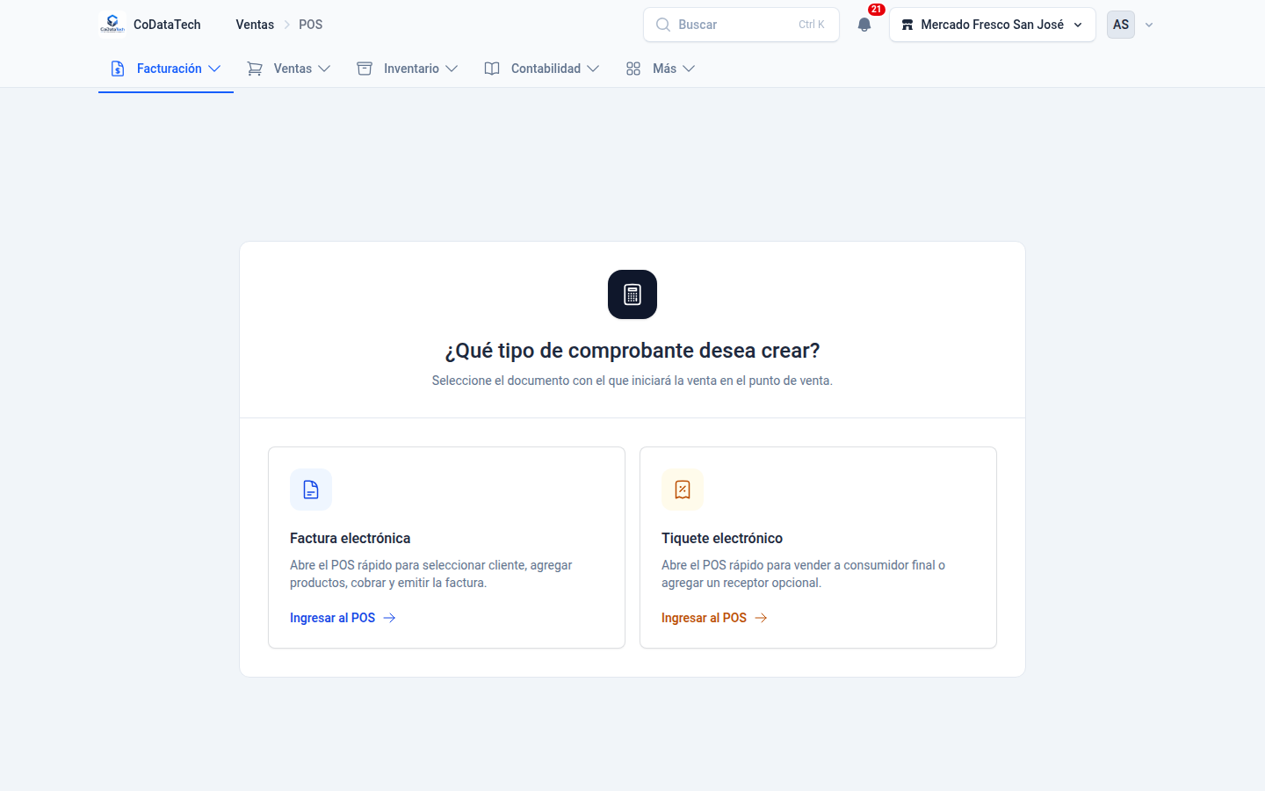
Task: Open the Facturación tab
Action: point(166,69)
